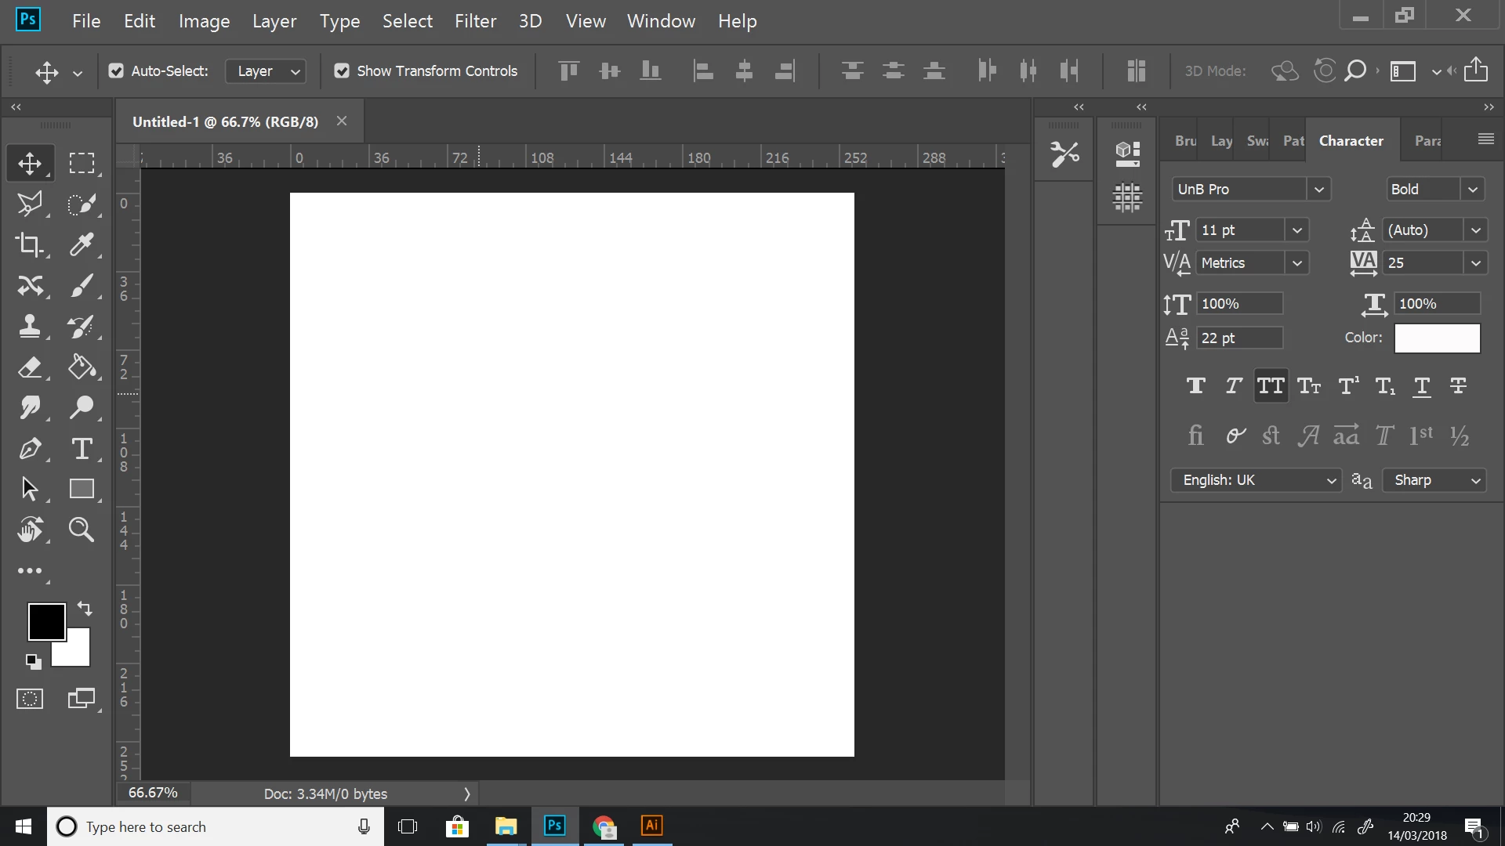Swap foreground and background colors icon
This screenshot has width=1505, height=846.
pyautogui.click(x=85, y=609)
